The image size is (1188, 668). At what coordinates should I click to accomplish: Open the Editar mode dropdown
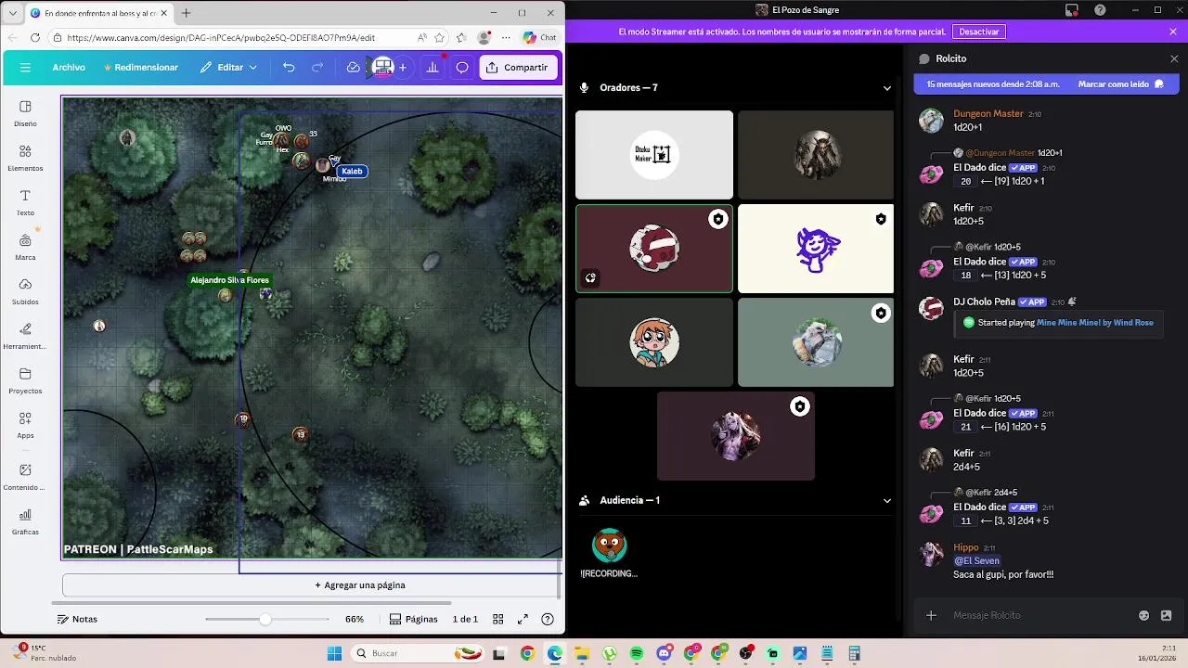click(x=229, y=68)
